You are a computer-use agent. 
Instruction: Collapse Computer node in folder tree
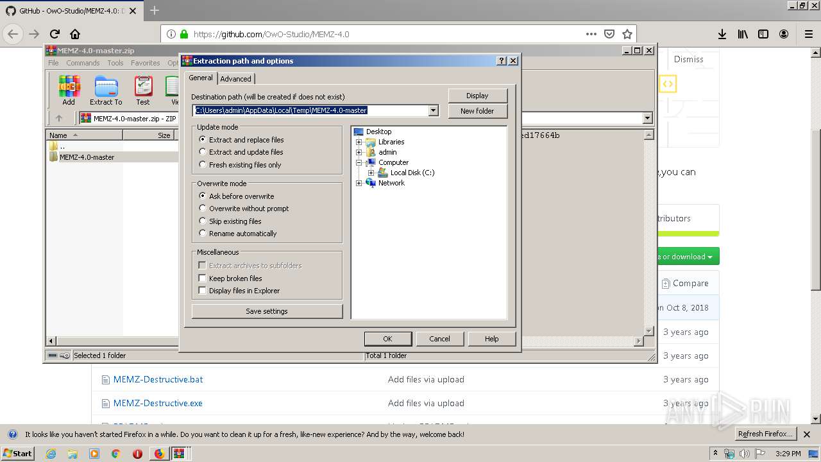click(x=359, y=162)
